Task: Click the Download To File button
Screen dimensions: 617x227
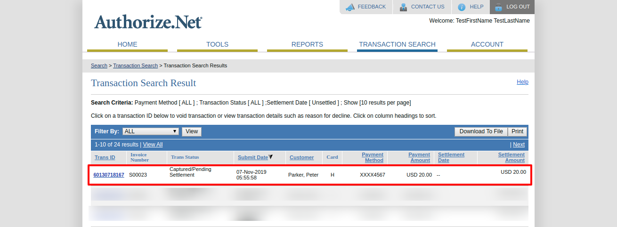Action: [481, 131]
